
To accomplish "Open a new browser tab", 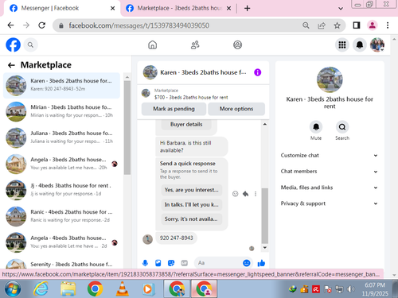I will 247,9.
